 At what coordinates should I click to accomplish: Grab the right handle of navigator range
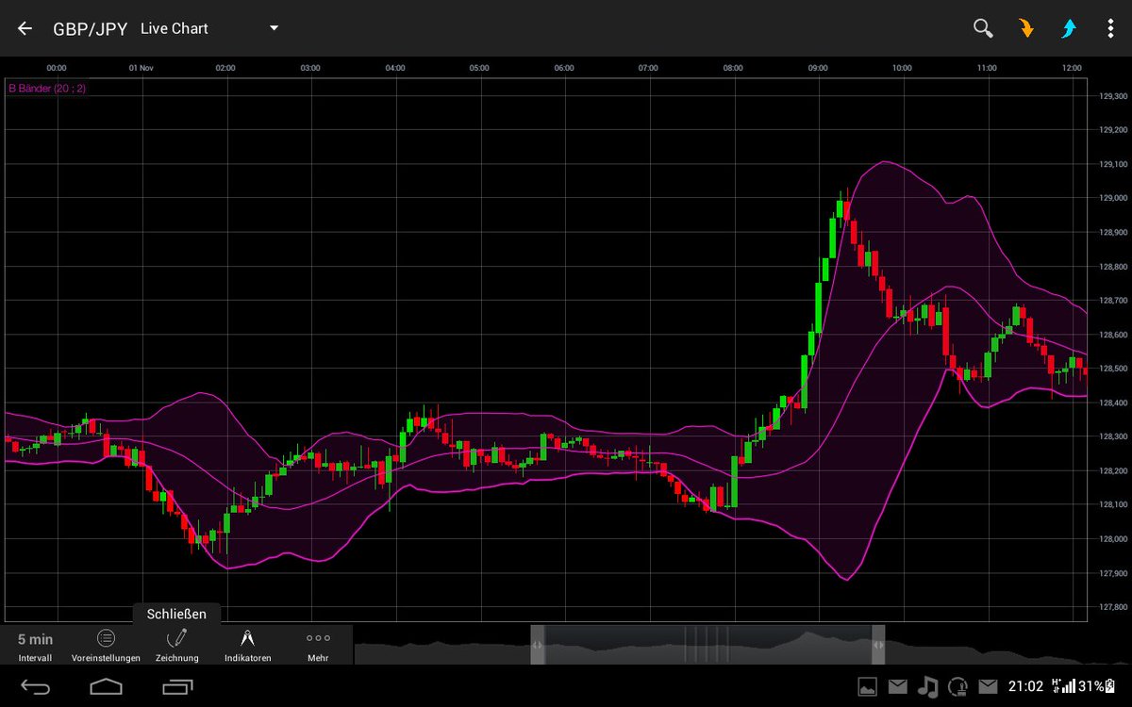[x=878, y=646]
